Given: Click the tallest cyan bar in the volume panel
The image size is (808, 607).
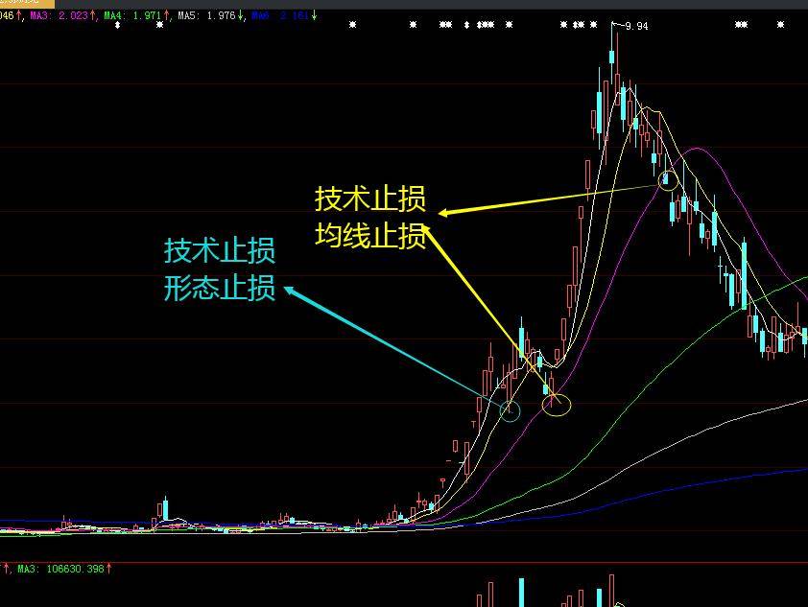Looking at the screenshot, I should (521, 592).
